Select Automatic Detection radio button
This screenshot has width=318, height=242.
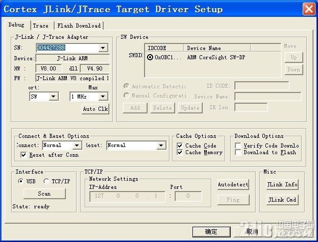[x=127, y=86]
